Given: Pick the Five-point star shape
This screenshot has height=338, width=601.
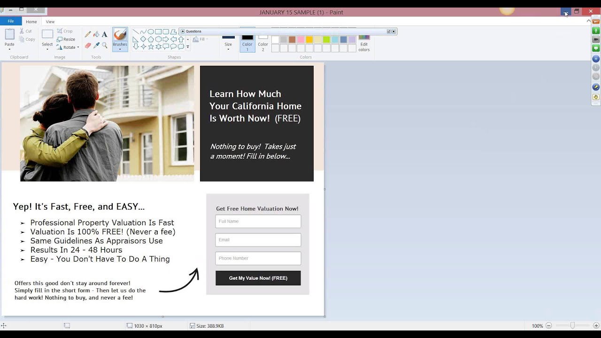Looking at the screenshot, I should 151,47.
